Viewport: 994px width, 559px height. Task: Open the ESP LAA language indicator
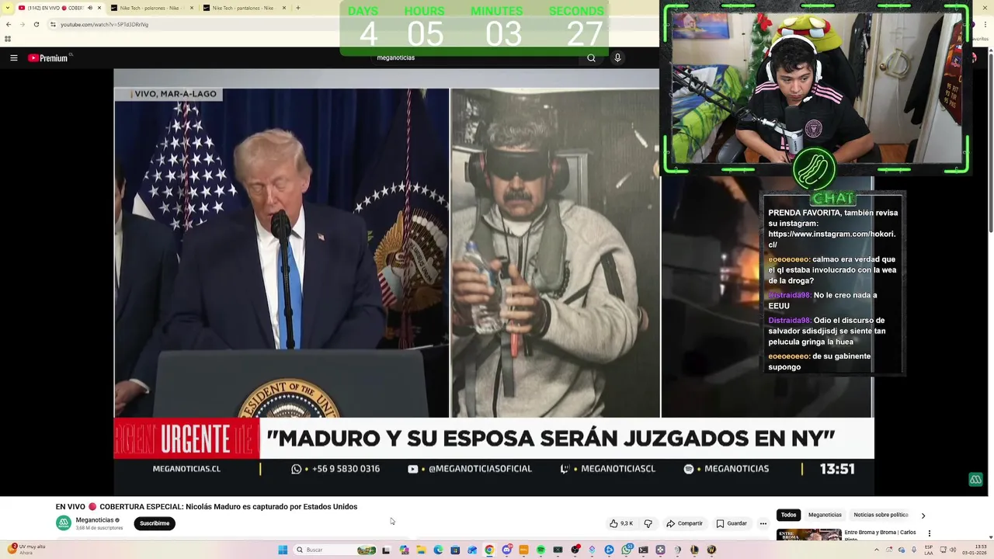click(929, 550)
